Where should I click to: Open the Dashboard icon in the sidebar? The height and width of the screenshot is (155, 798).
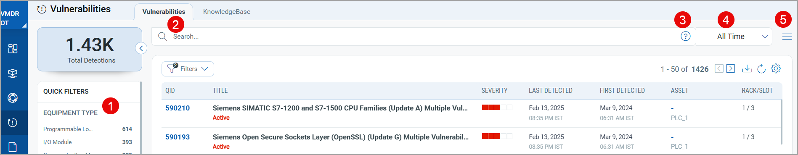13,49
